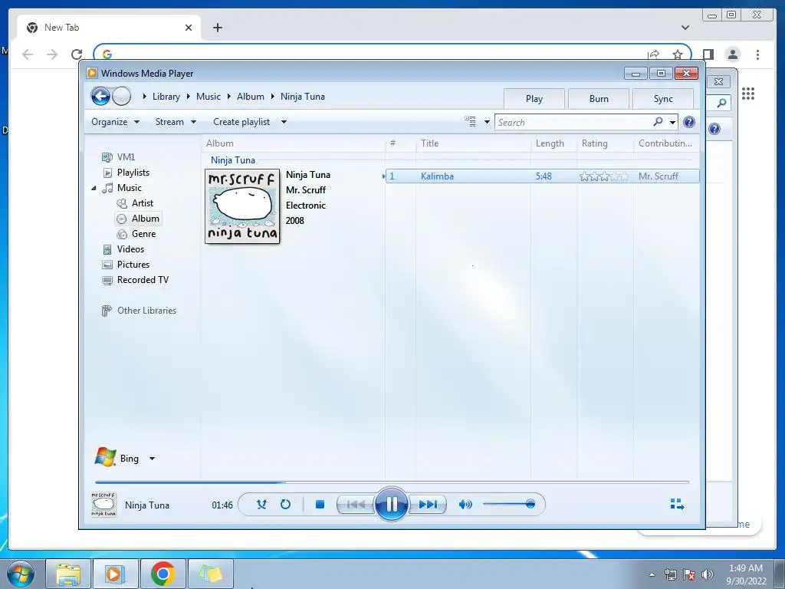Open the Windows Start menu

click(21, 574)
